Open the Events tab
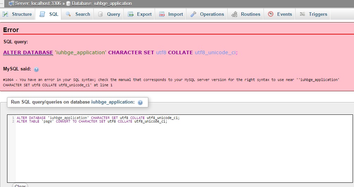 pos(279,14)
